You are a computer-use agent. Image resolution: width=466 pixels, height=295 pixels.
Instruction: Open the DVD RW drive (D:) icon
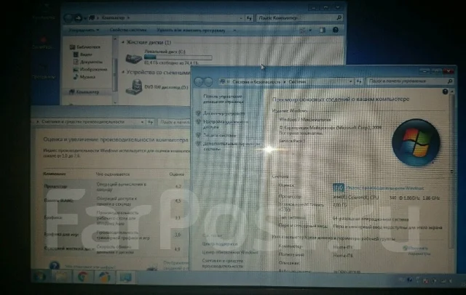point(134,87)
